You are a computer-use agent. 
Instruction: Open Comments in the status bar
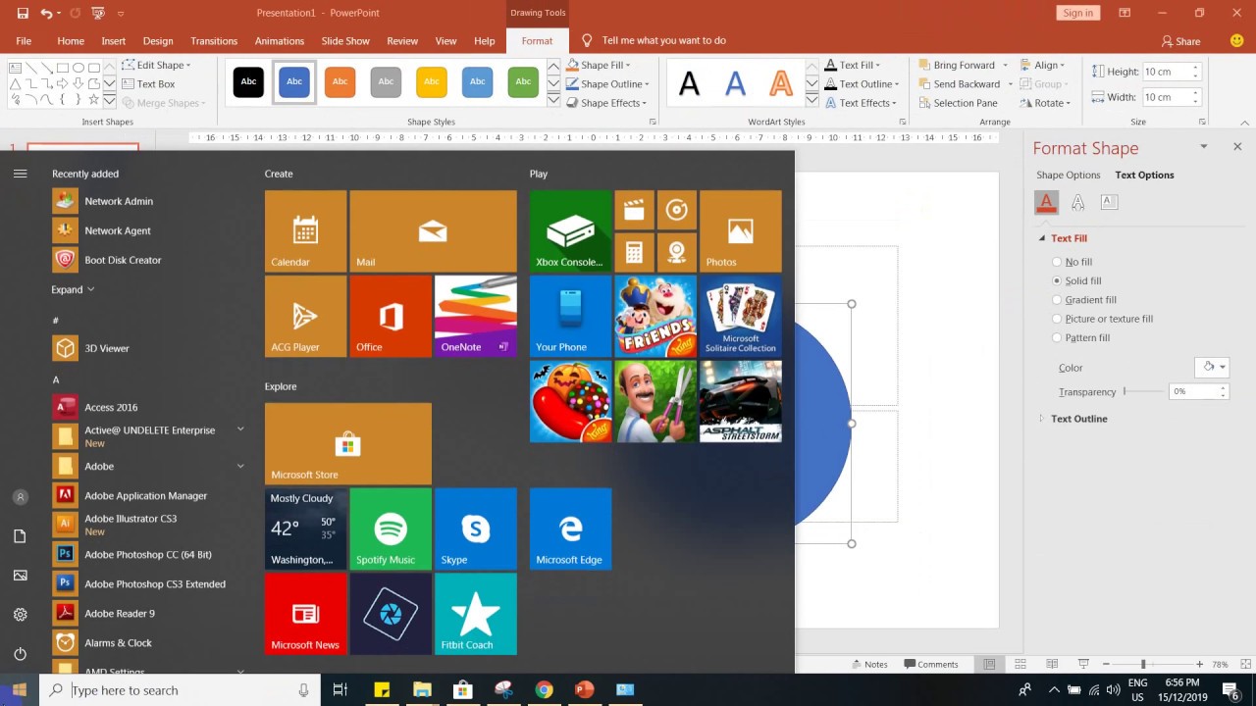pos(931,664)
